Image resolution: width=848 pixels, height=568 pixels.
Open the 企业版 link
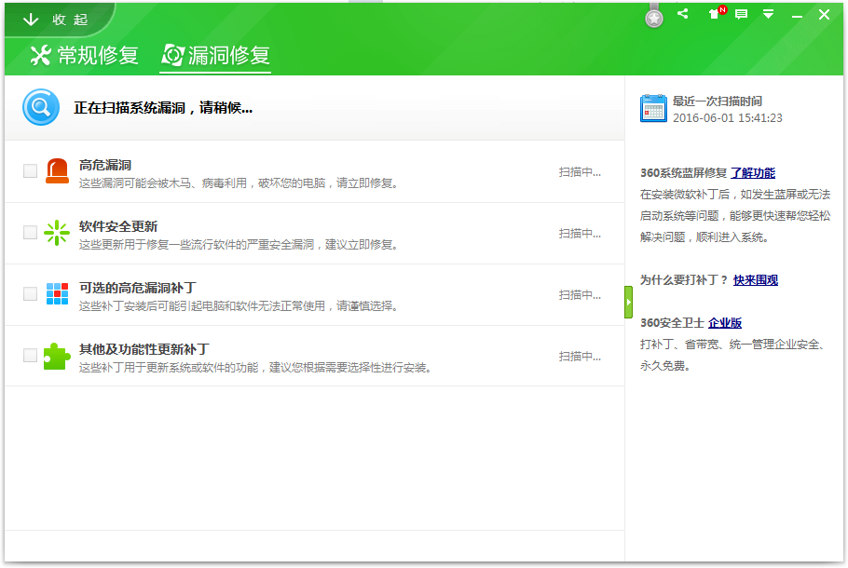coord(725,323)
